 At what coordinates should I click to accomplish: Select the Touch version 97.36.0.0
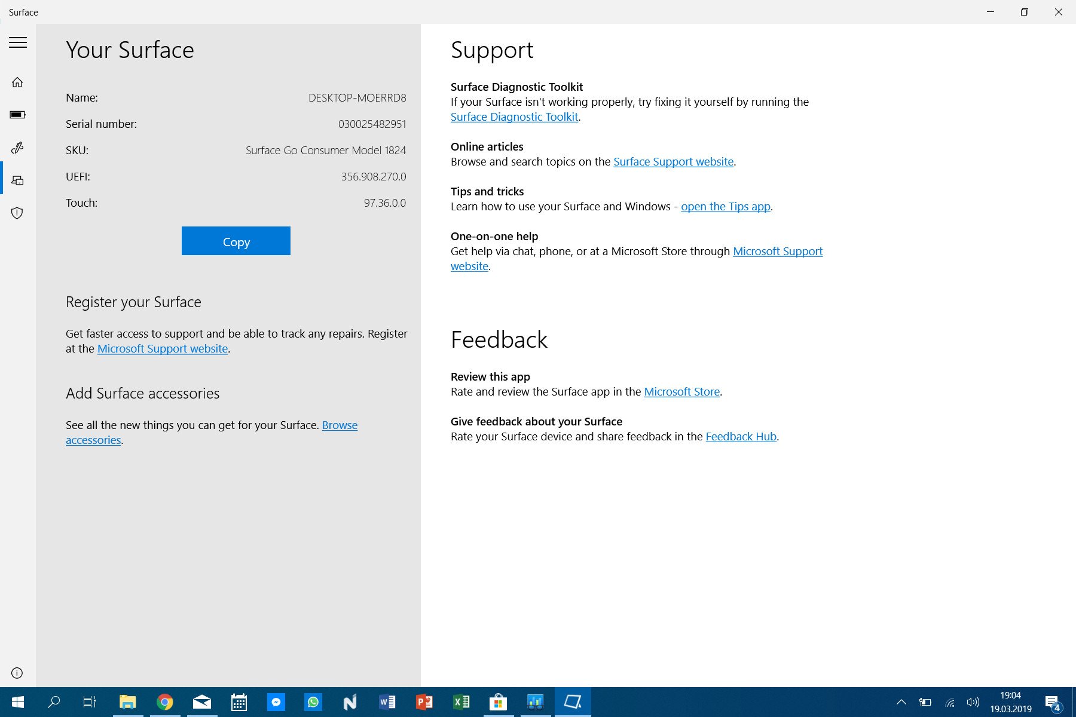[x=385, y=203]
